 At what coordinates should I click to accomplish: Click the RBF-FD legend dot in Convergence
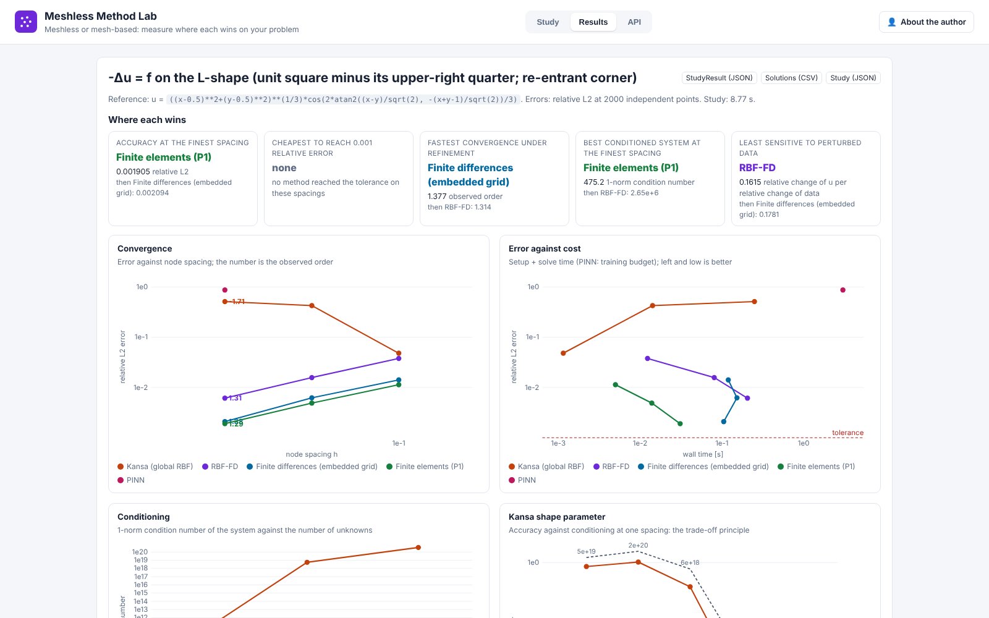[205, 467]
